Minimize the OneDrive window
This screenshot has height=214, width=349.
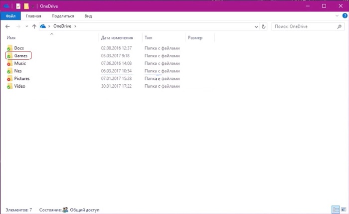click(308, 6)
